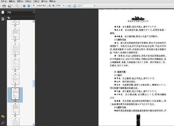Open the 视图 (View) menu

pos(20,1)
